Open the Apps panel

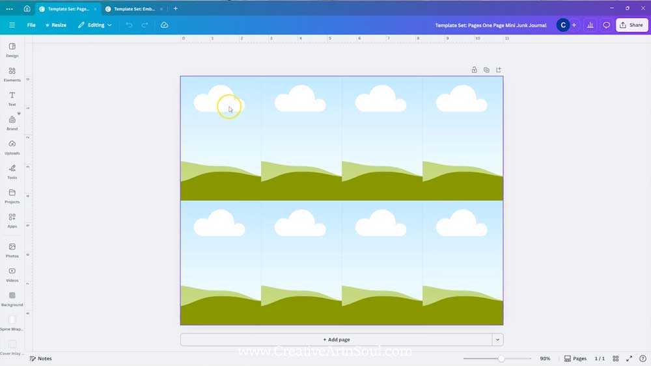pyautogui.click(x=12, y=220)
